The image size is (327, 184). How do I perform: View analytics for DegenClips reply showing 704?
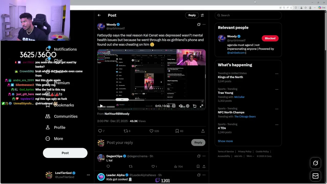click(178, 166)
